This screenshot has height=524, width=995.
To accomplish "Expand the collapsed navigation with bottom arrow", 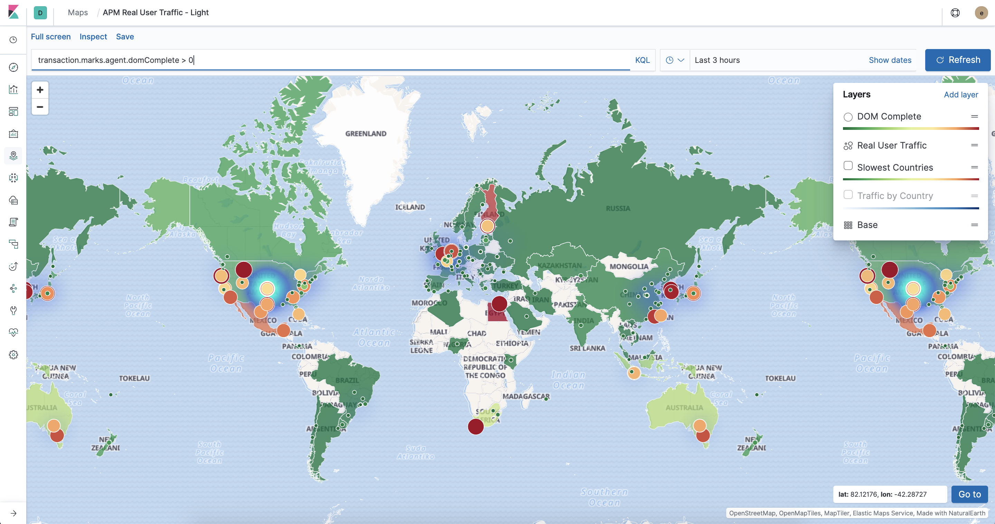I will click(13, 514).
